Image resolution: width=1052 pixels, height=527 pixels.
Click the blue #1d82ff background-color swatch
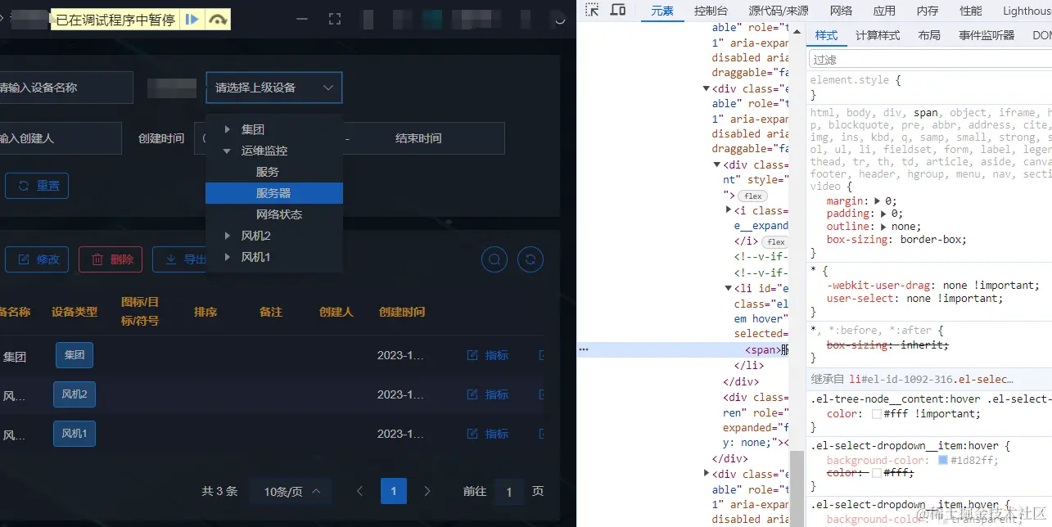coord(942,461)
